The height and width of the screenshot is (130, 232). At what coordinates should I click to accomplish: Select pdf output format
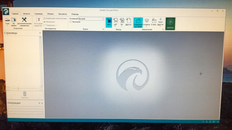tap(115, 21)
